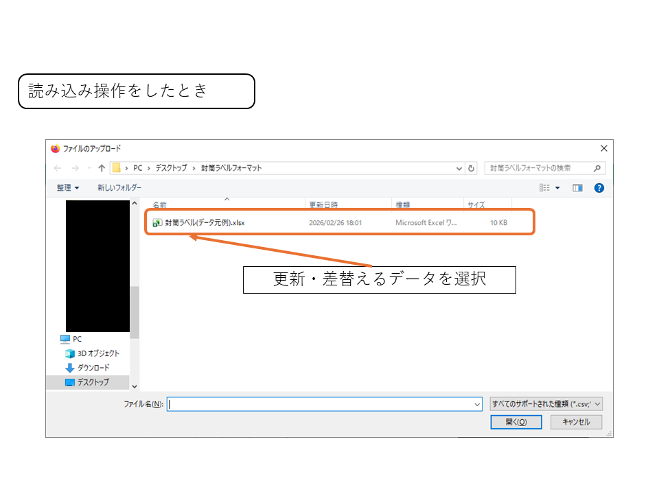This screenshot has height=494, width=659.
Task: Expand the ファイル名 suggestions dropdown
Action: tap(478, 405)
